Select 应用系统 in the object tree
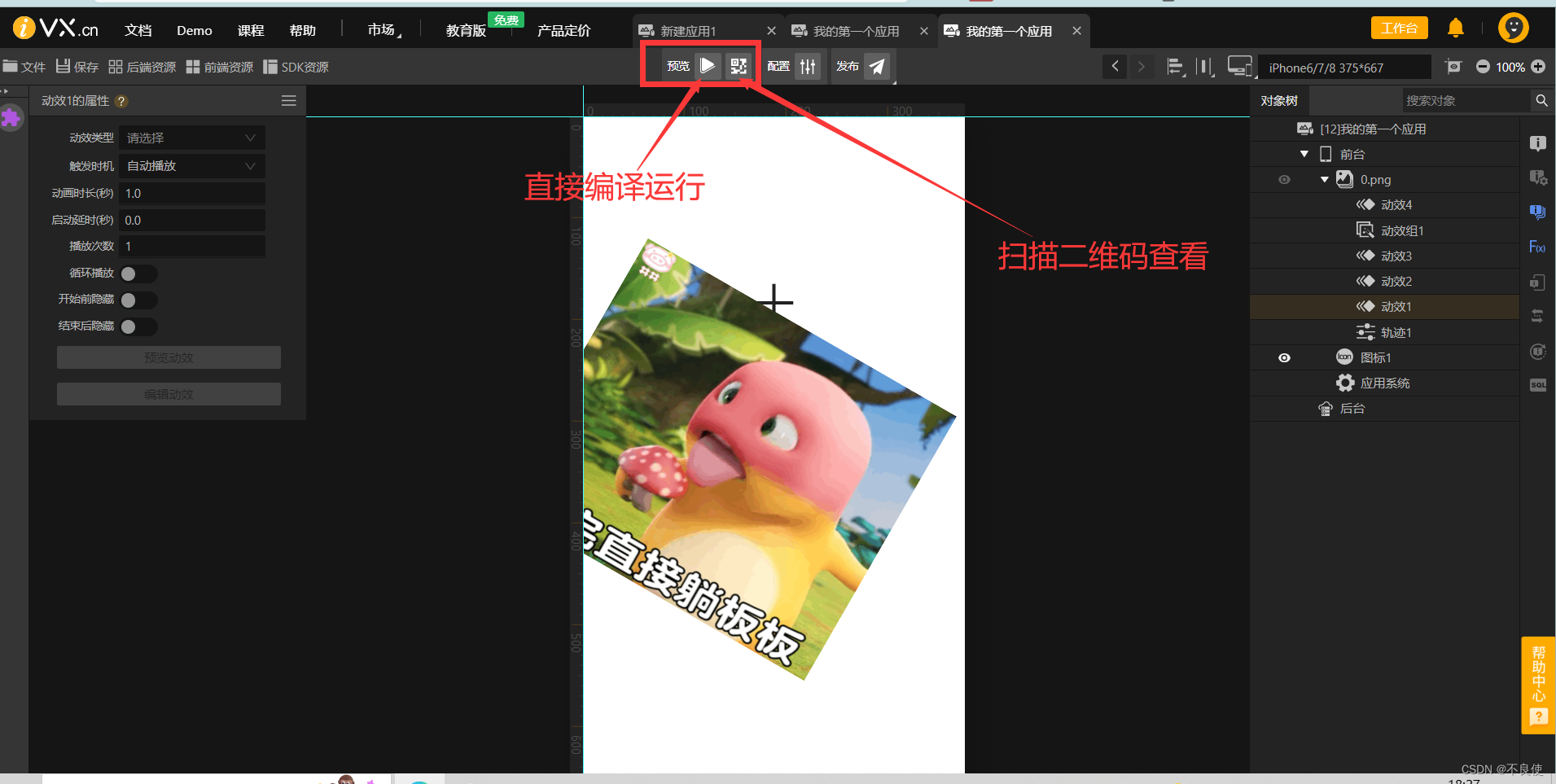Screen dimensions: 1556x784 click(x=1384, y=383)
